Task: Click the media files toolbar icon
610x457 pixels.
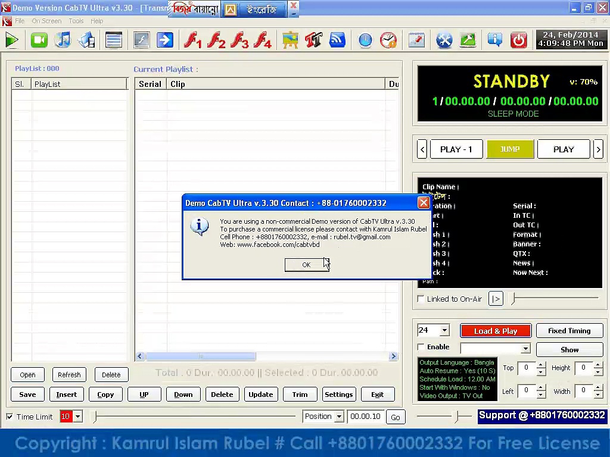Action: click(87, 40)
